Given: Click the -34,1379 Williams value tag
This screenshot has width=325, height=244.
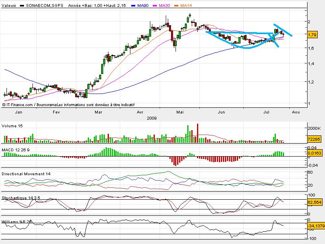Looking at the screenshot, I should [315, 225].
